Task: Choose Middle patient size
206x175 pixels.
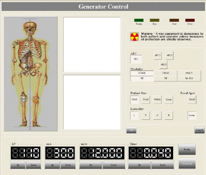Action: click(x=157, y=100)
